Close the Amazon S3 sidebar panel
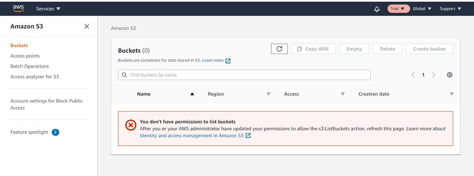 (87, 26)
